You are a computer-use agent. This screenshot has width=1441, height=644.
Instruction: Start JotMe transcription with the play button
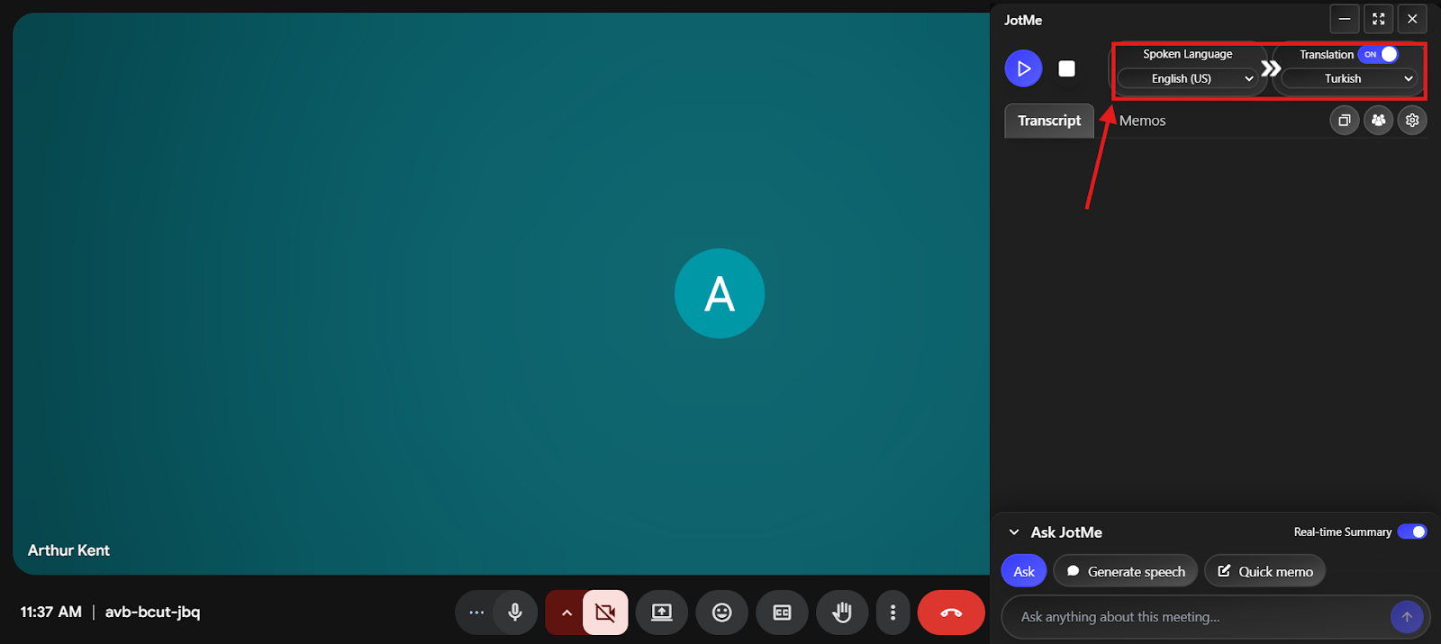point(1023,68)
